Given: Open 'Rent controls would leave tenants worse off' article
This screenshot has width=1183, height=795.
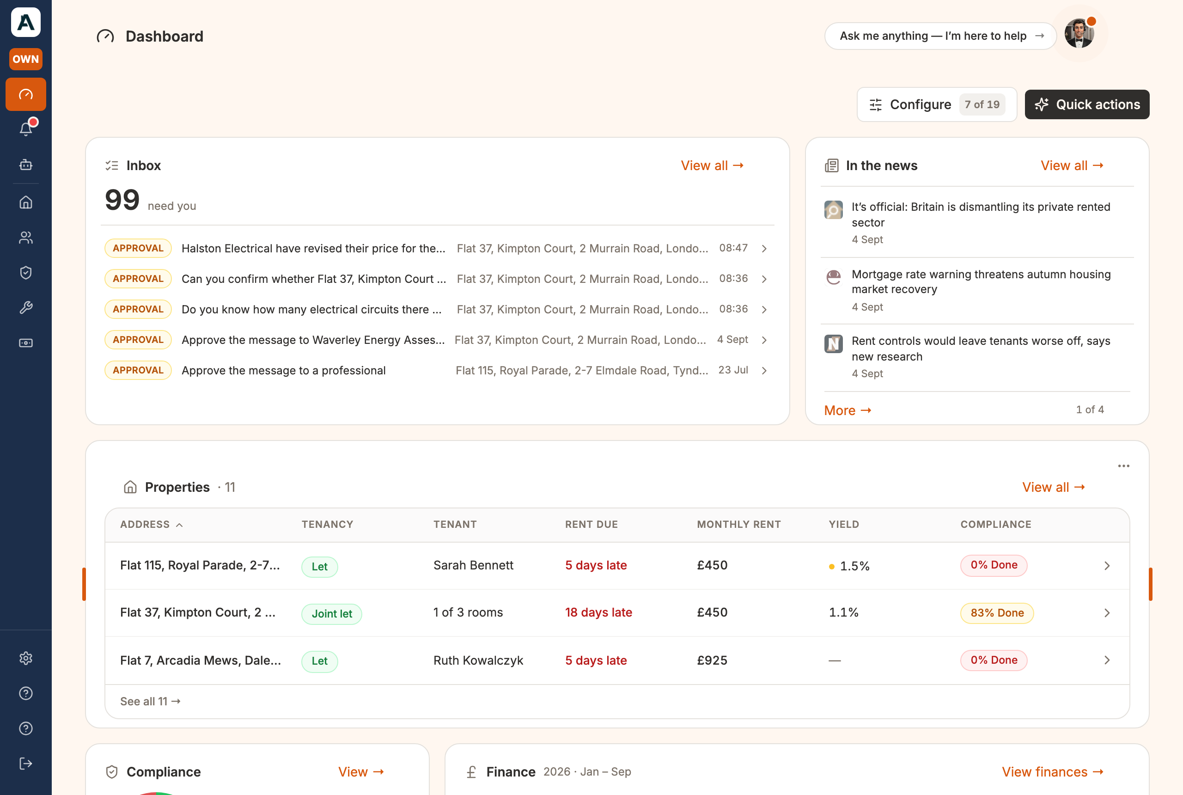Looking at the screenshot, I should [x=980, y=349].
